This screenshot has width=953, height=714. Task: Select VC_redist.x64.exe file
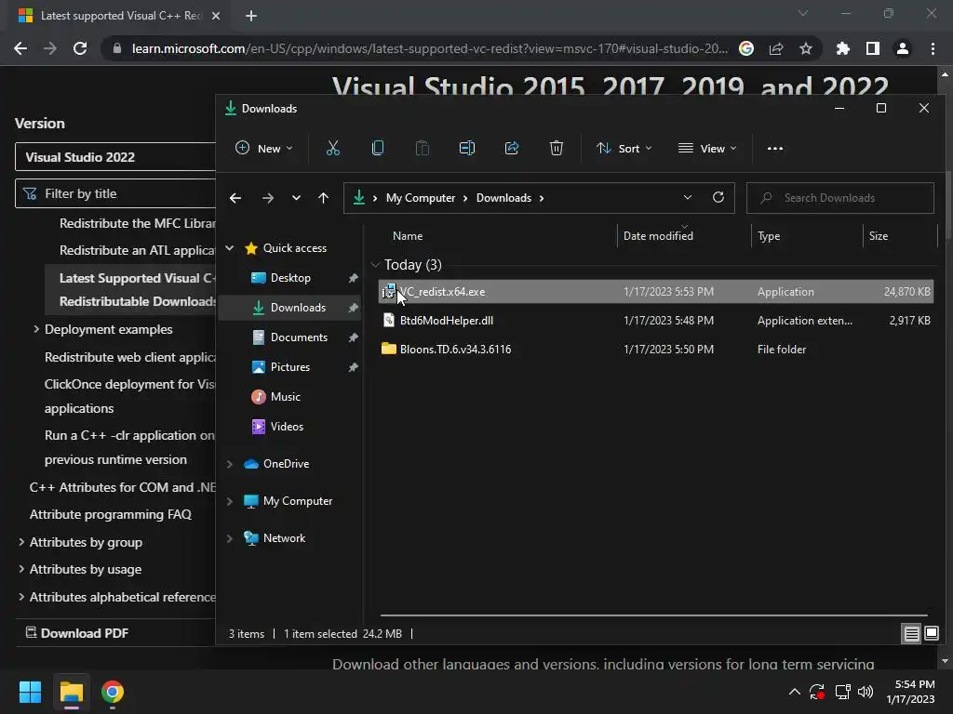coord(656,291)
